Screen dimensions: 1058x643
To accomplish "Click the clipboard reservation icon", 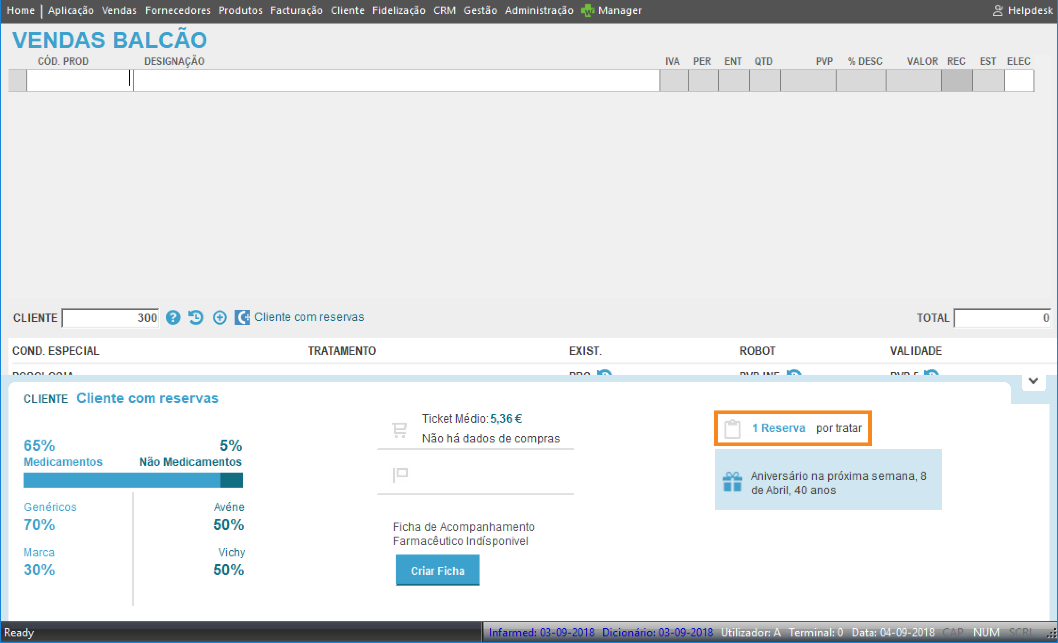I will point(732,429).
